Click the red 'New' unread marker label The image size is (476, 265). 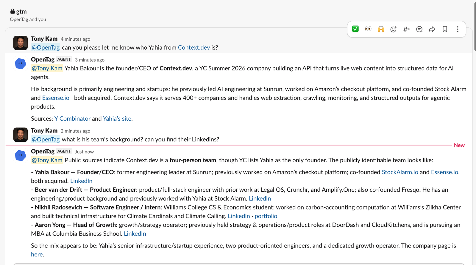[459, 145]
